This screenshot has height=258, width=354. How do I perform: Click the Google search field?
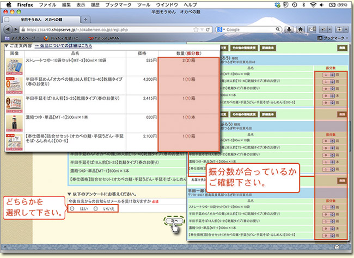[256, 29]
